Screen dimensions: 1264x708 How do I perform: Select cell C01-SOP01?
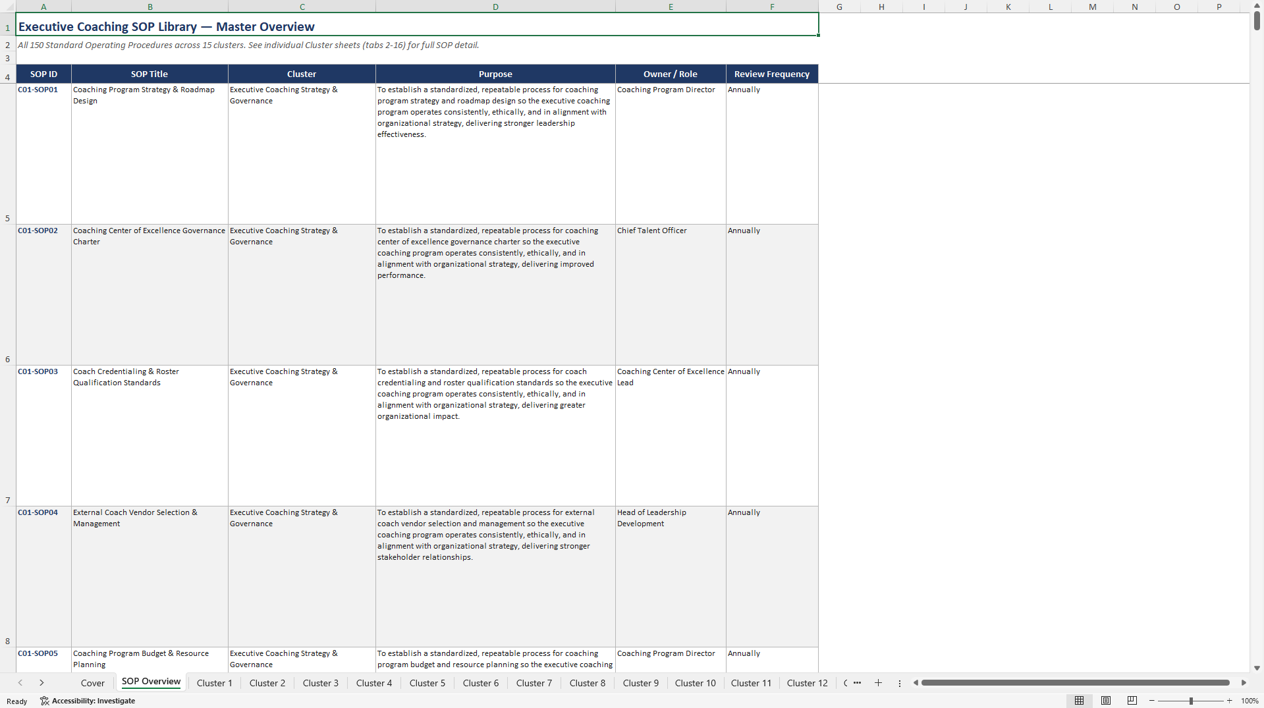point(43,153)
